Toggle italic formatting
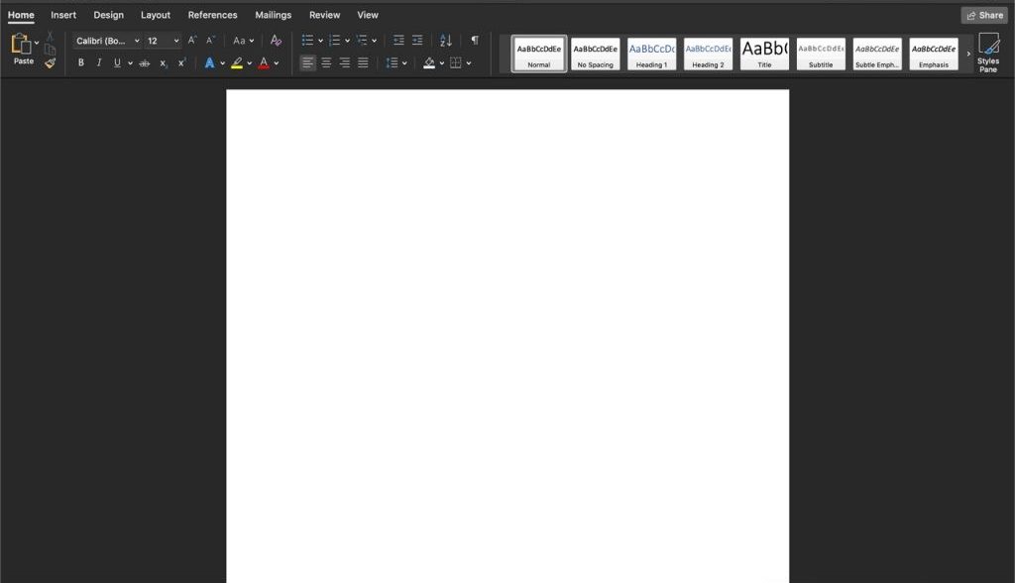The width and height of the screenshot is (1015, 583). (99, 63)
